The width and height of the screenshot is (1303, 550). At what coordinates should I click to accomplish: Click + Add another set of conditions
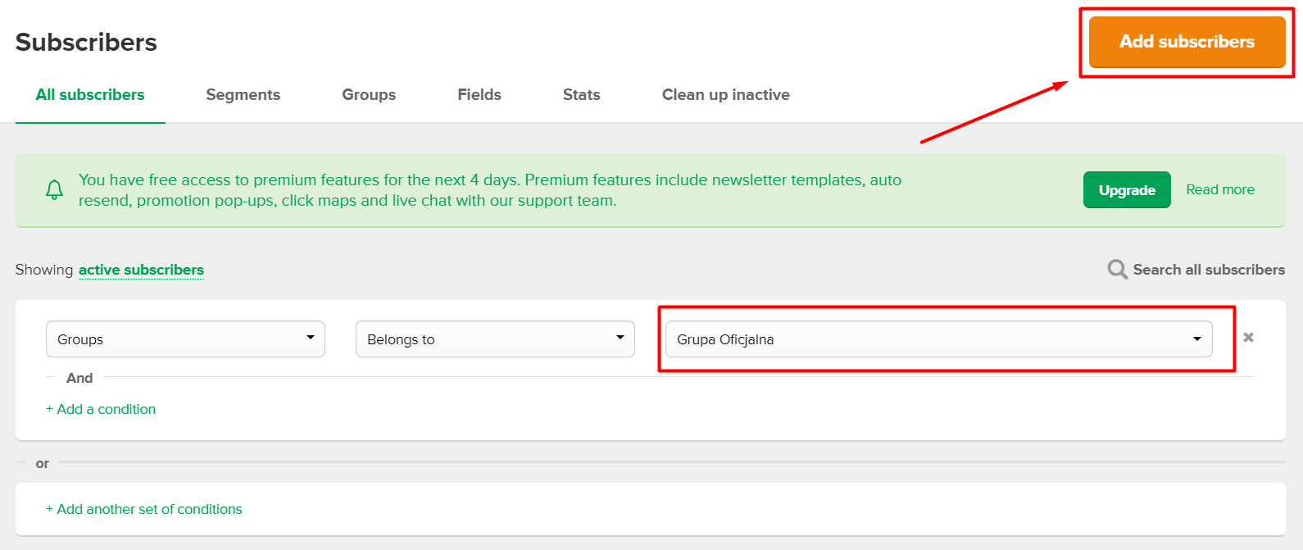tap(144, 509)
